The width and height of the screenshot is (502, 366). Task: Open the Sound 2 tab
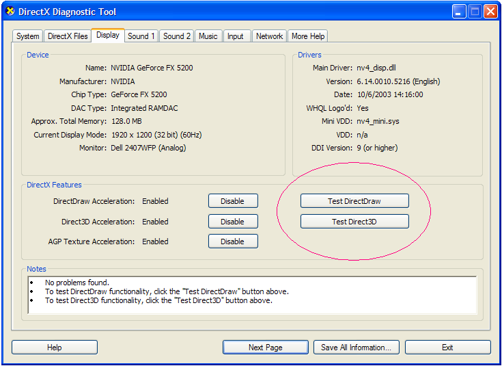tap(177, 36)
